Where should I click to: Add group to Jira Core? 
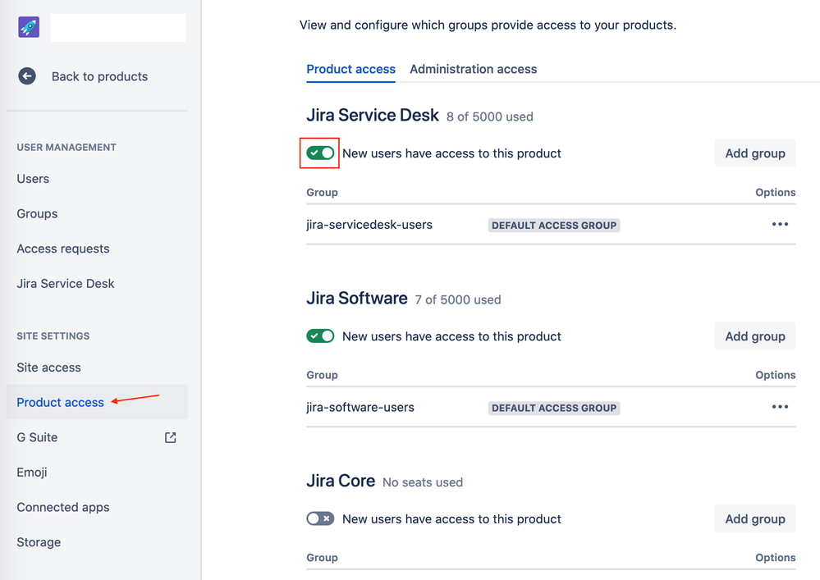tap(755, 518)
